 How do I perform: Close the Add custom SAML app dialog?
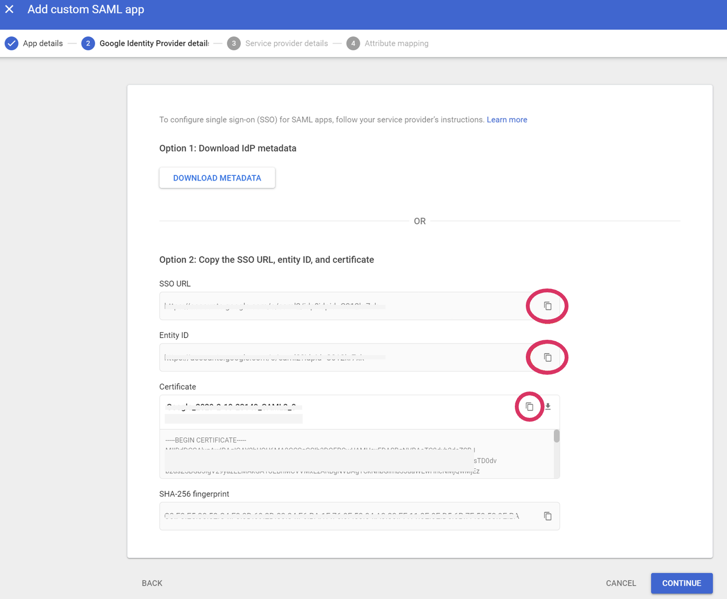point(10,10)
